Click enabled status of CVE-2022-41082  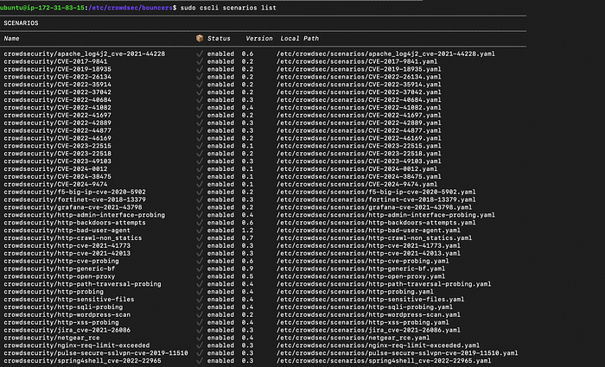(220, 108)
